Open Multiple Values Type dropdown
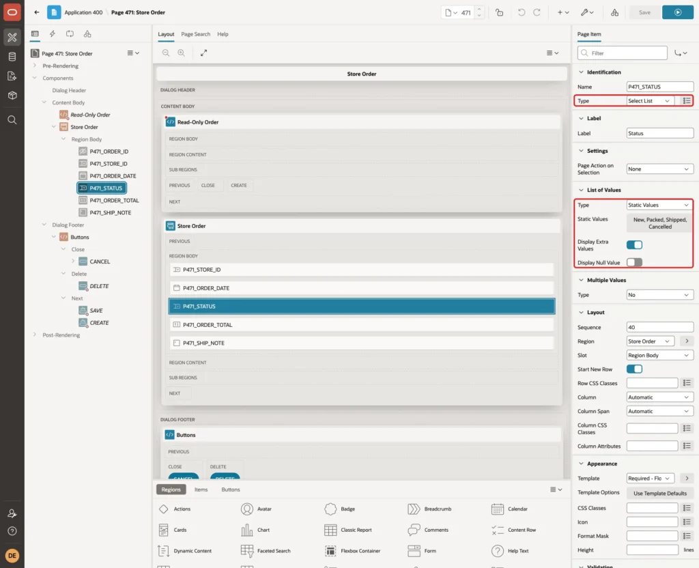The image size is (699, 568). [660, 295]
